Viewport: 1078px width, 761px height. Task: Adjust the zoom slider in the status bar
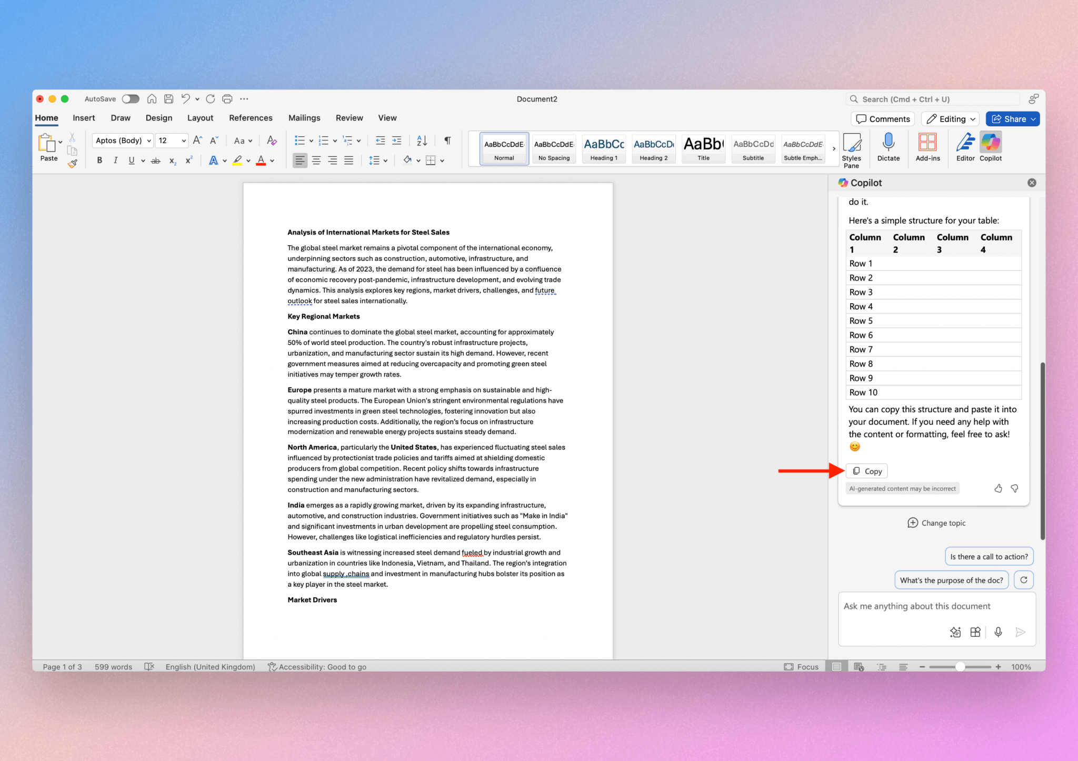(x=960, y=666)
